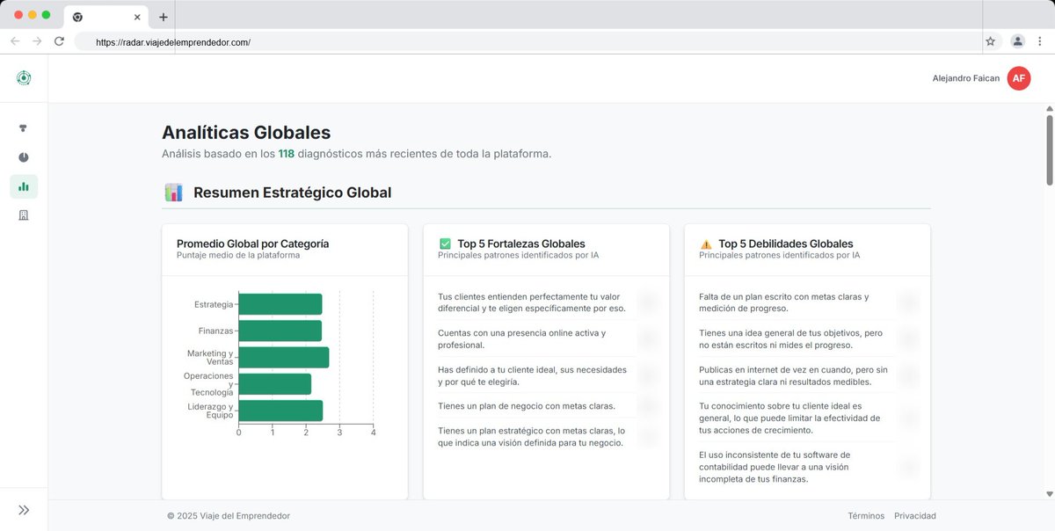1055x531 pixels.
Task: Click the Operaciones y Tecnología chart bar
Action: (275, 384)
